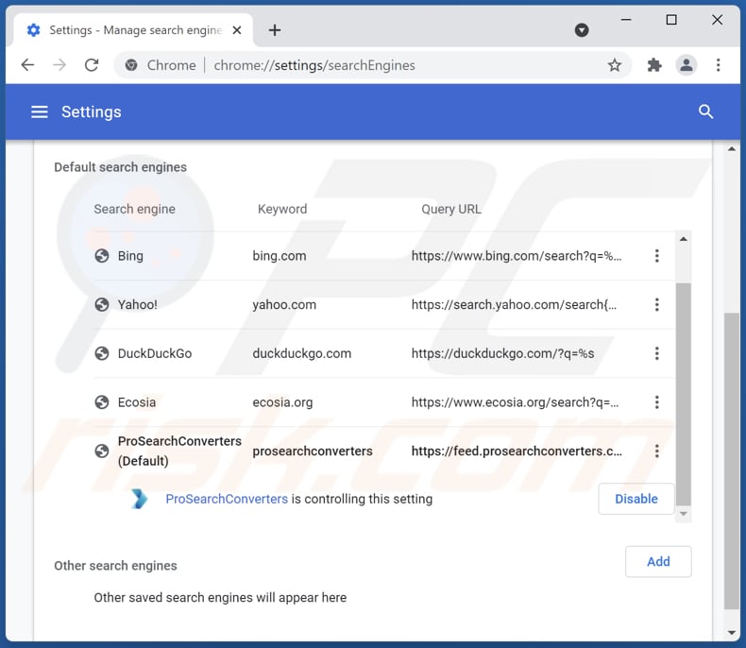Viewport: 746px width, 648px height.
Task: Click the Default search engines heading
Action: (x=120, y=167)
